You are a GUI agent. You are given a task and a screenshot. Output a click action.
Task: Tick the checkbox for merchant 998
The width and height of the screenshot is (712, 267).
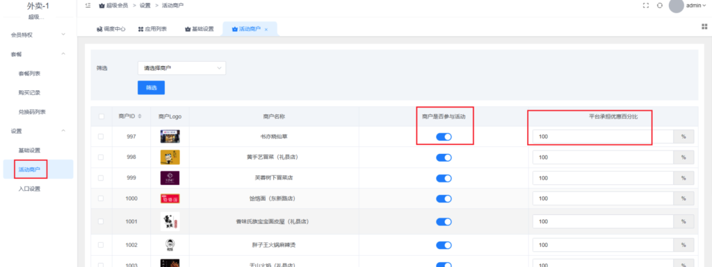click(101, 157)
